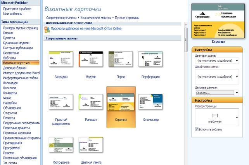This screenshot has width=249, height=165.
Task: Click the scrollbar up arrow
Action: pyautogui.click(x=185, y=25)
